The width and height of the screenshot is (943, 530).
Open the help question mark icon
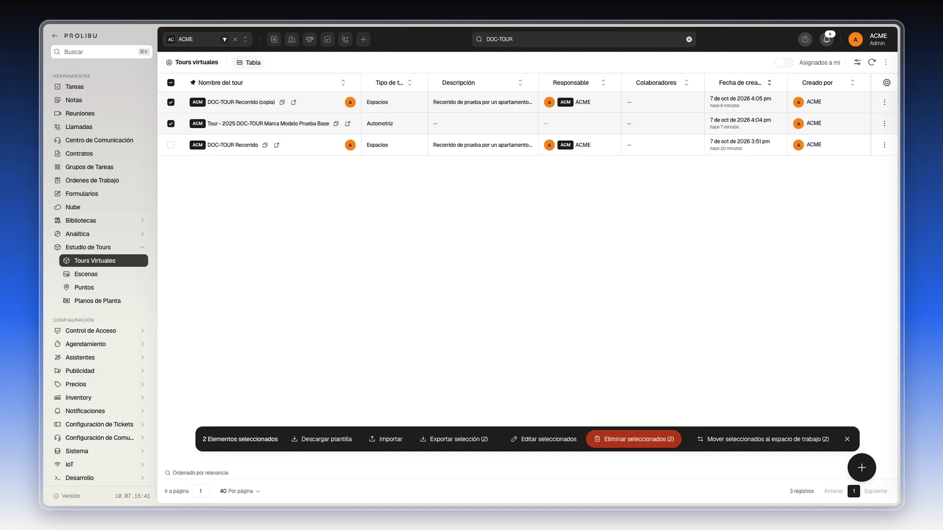coord(805,39)
